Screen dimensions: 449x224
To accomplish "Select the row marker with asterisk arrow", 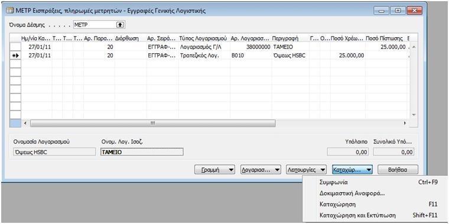I will (15, 56).
